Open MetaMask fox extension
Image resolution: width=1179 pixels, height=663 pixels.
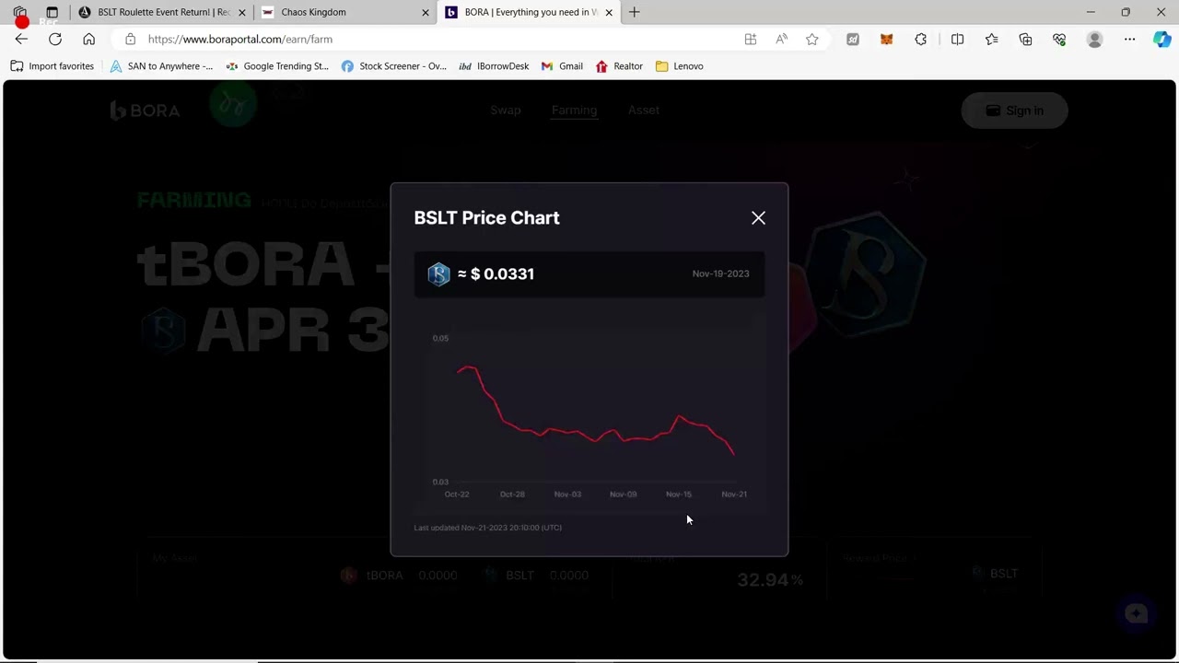tap(886, 39)
